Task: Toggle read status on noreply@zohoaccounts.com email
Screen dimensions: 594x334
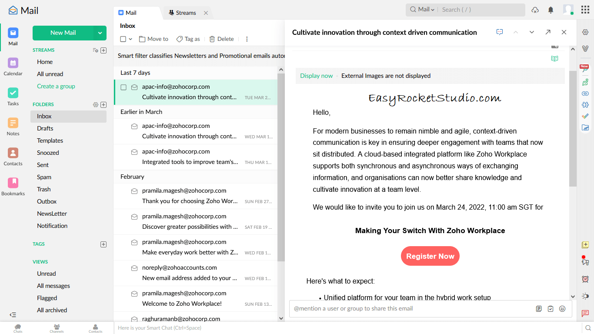Action: click(x=134, y=268)
